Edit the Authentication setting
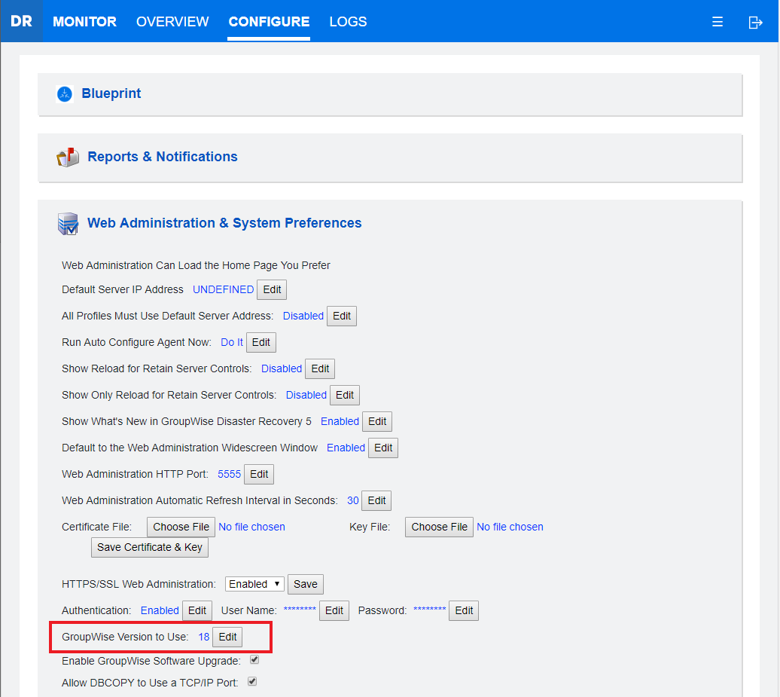Screen dimensions: 780x697 click(197, 611)
